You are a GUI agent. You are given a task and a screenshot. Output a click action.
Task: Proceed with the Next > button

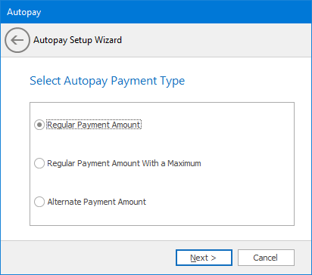pyautogui.click(x=204, y=258)
